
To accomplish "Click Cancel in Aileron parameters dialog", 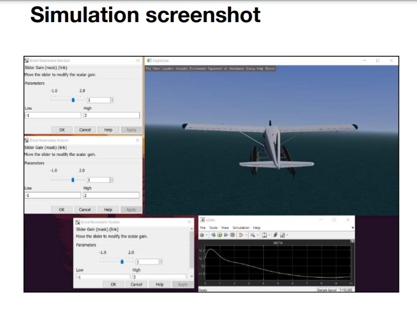I will 85,210.
